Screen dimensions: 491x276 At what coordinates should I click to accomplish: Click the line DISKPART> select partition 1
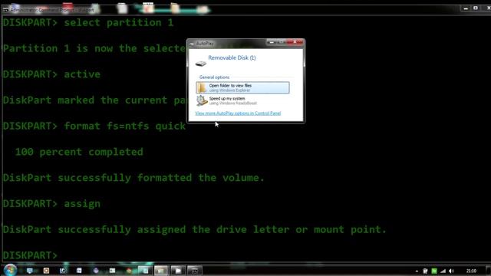click(x=88, y=22)
